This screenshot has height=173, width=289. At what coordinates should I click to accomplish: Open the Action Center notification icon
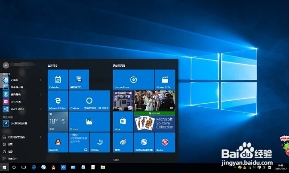(x=259, y=167)
